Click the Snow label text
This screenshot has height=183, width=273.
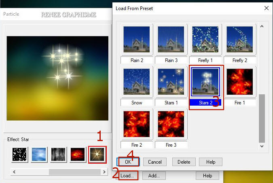tap(137, 103)
